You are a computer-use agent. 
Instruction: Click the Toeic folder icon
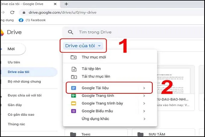coord(73,134)
